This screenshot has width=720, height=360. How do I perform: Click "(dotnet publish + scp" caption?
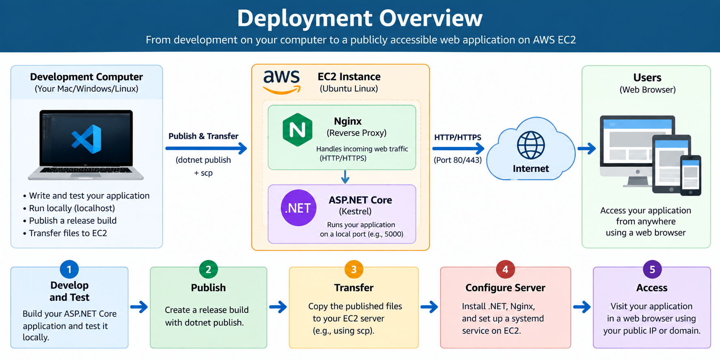pyautogui.click(x=203, y=166)
